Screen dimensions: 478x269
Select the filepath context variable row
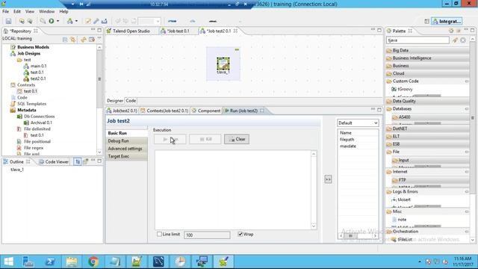pos(358,140)
